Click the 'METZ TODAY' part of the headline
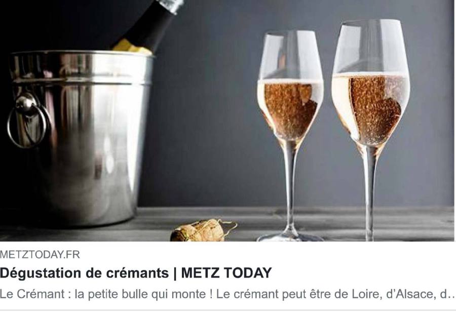This screenshot has width=456, height=313. click(x=226, y=273)
